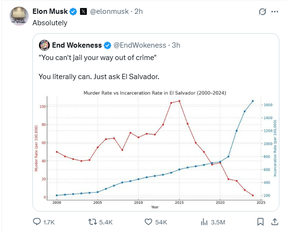Click End Wokeness avatar in quoted post
The height and width of the screenshot is (232, 287).
click(x=44, y=45)
